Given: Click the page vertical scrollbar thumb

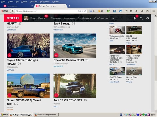Looking at the screenshot, I should coord(156,68).
